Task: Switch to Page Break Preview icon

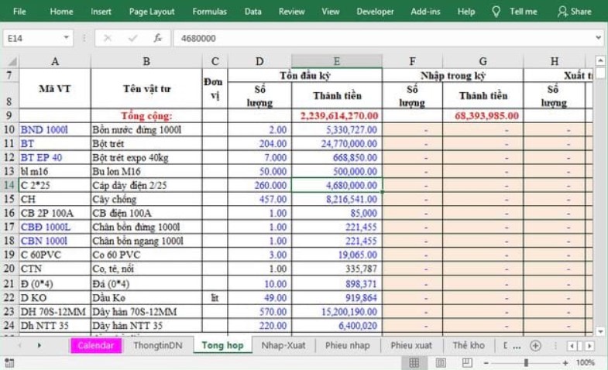Action: click(x=467, y=362)
